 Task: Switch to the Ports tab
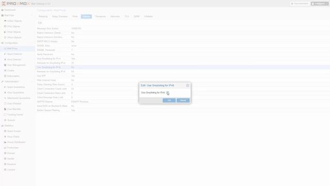75,17
